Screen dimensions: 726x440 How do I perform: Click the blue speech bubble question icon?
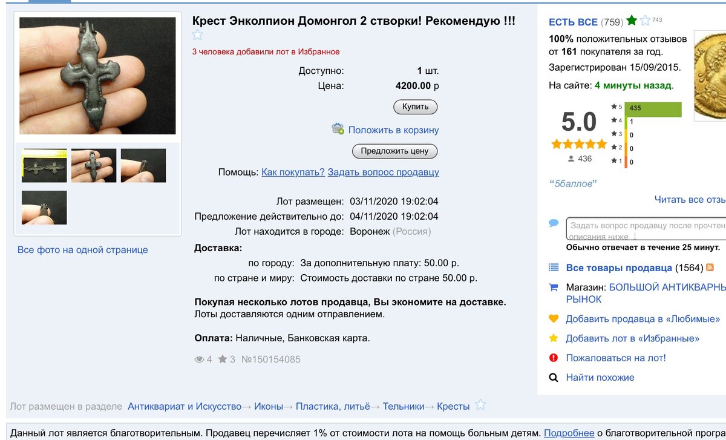click(x=554, y=223)
